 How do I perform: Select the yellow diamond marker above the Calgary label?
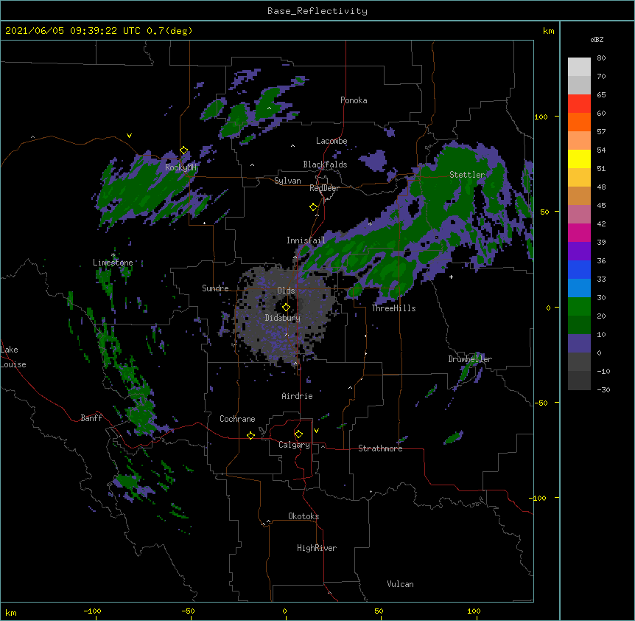pyautogui.click(x=298, y=434)
